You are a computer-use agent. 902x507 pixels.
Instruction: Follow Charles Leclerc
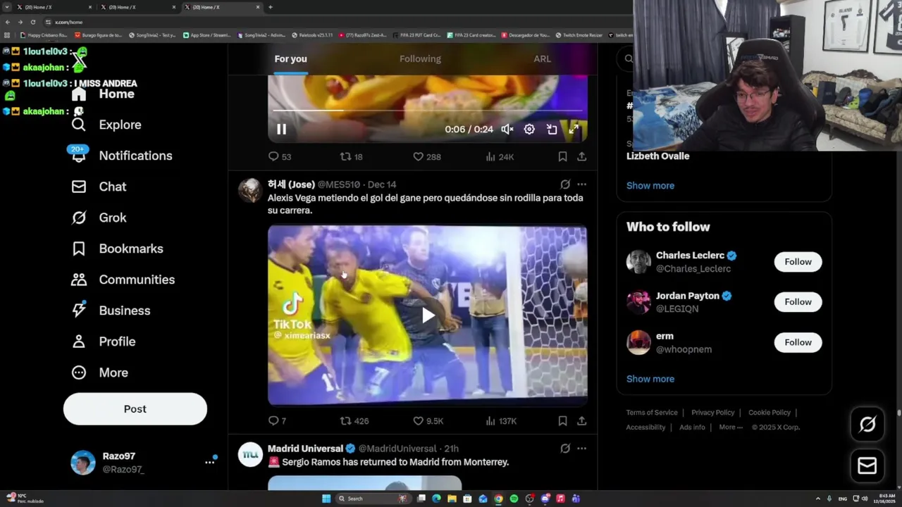click(x=798, y=262)
